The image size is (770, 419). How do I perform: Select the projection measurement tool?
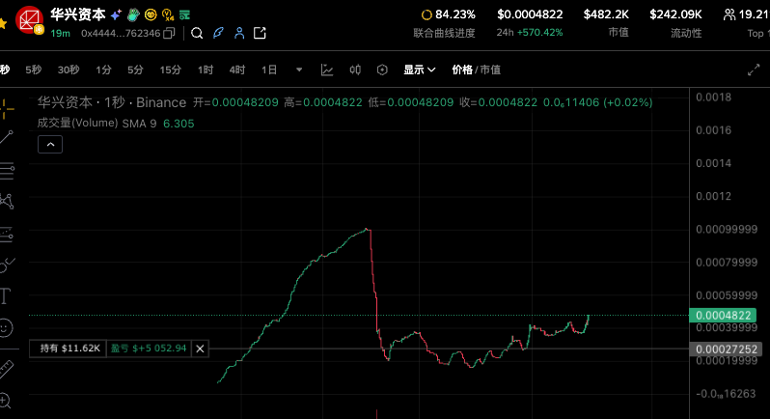click(7, 235)
